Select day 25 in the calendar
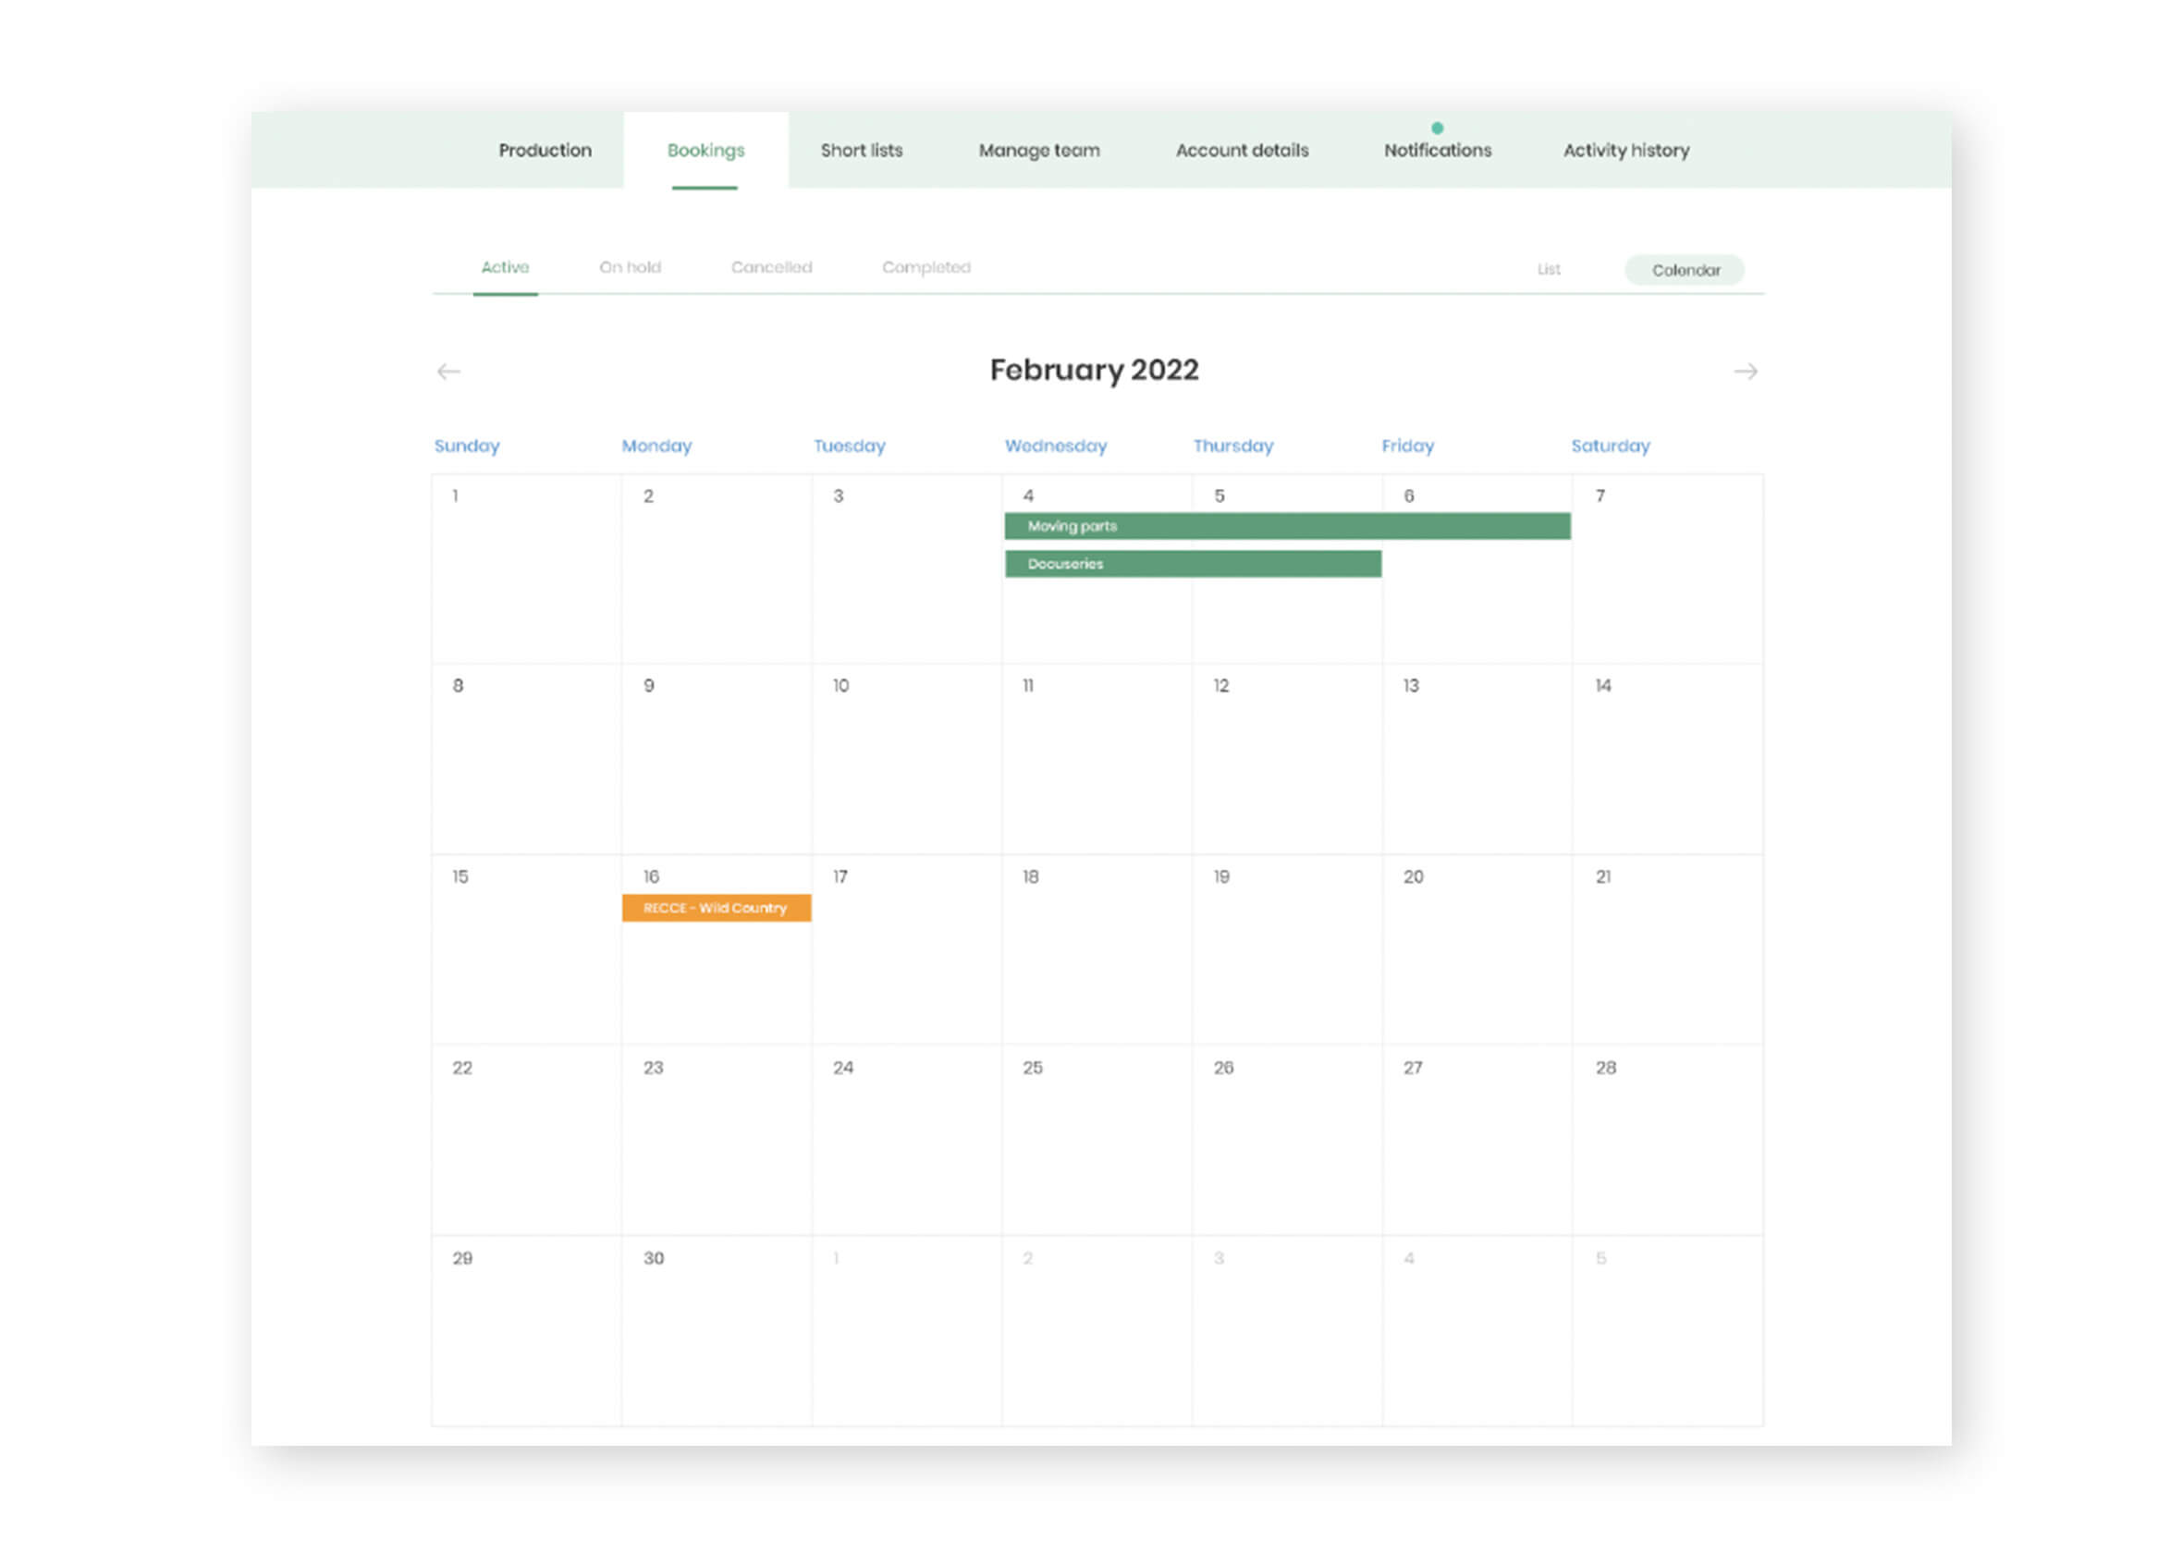 point(1096,1140)
